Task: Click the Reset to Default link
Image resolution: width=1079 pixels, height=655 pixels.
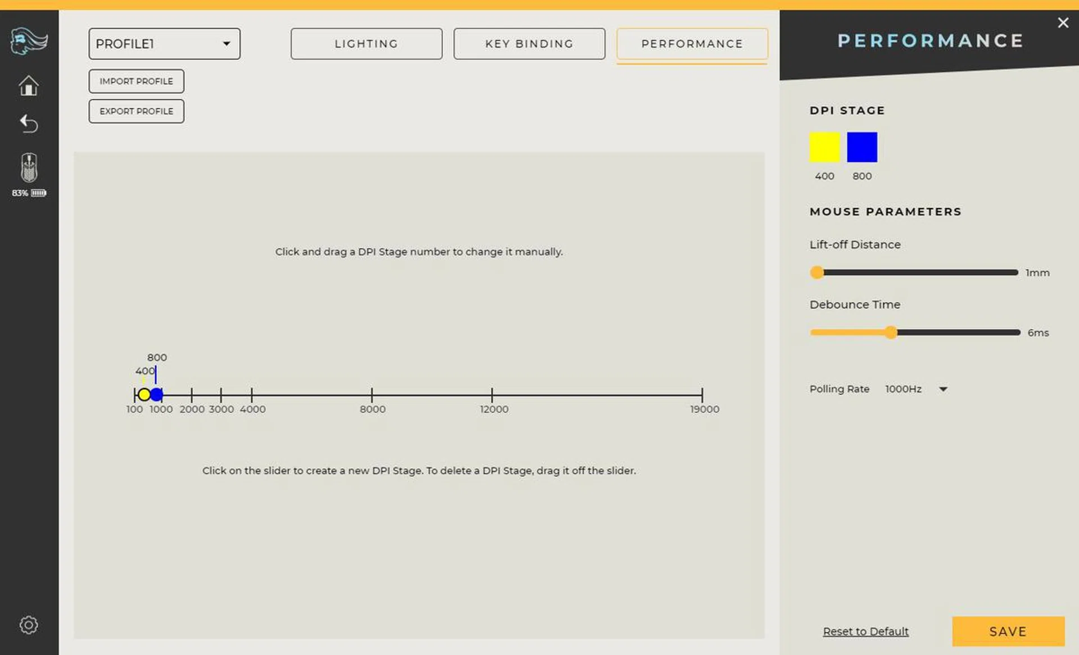Action: [x=865, y=631]
